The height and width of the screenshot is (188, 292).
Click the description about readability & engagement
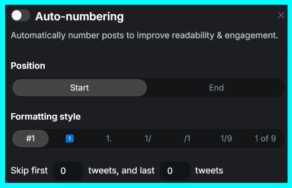[145, 35]
